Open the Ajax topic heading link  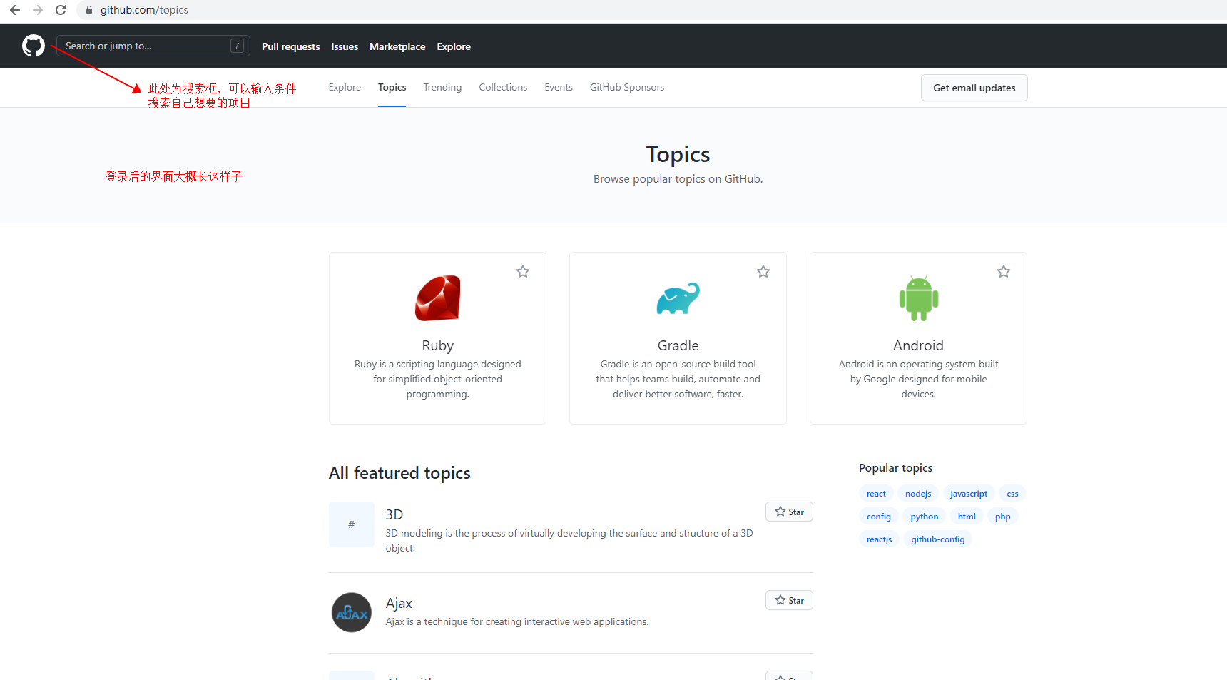[x=399, y=603]
